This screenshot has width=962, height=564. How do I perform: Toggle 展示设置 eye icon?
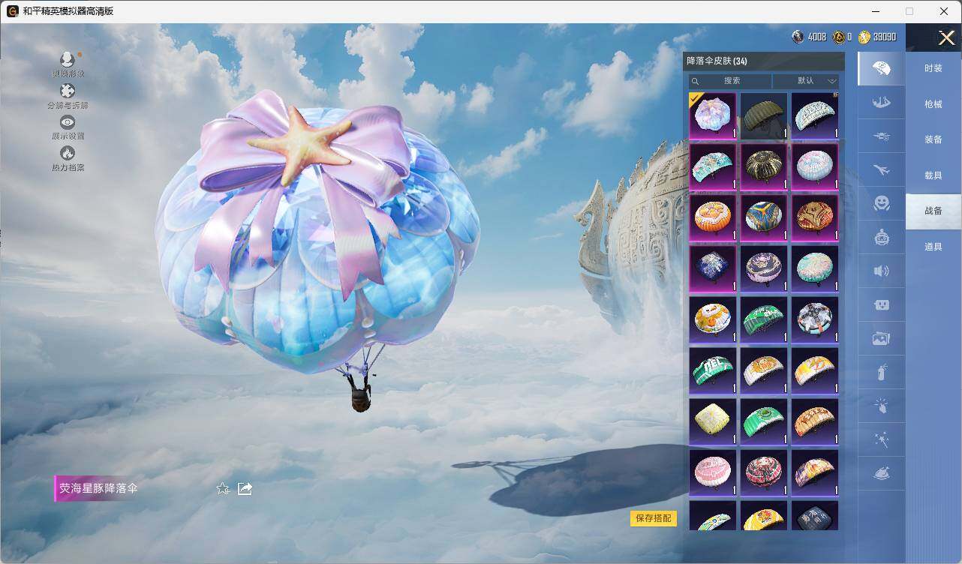[68, 123]
